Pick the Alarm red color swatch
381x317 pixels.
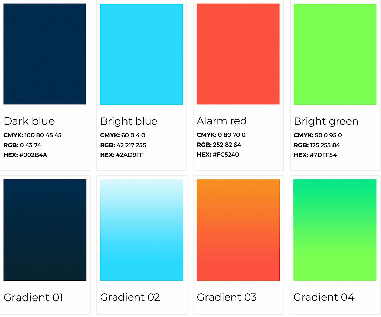click(x=238, y=54)
